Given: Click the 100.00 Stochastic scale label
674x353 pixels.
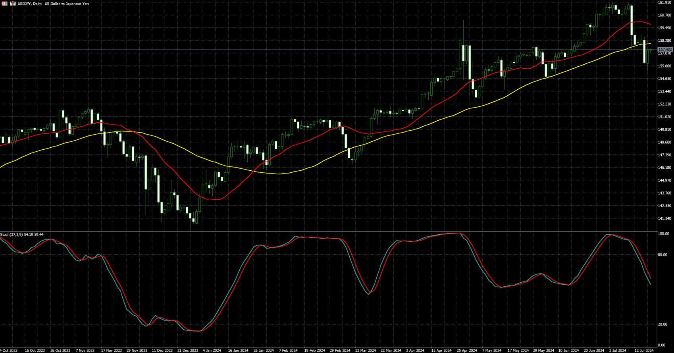Looking at the screenshot, I should point(663,234).
